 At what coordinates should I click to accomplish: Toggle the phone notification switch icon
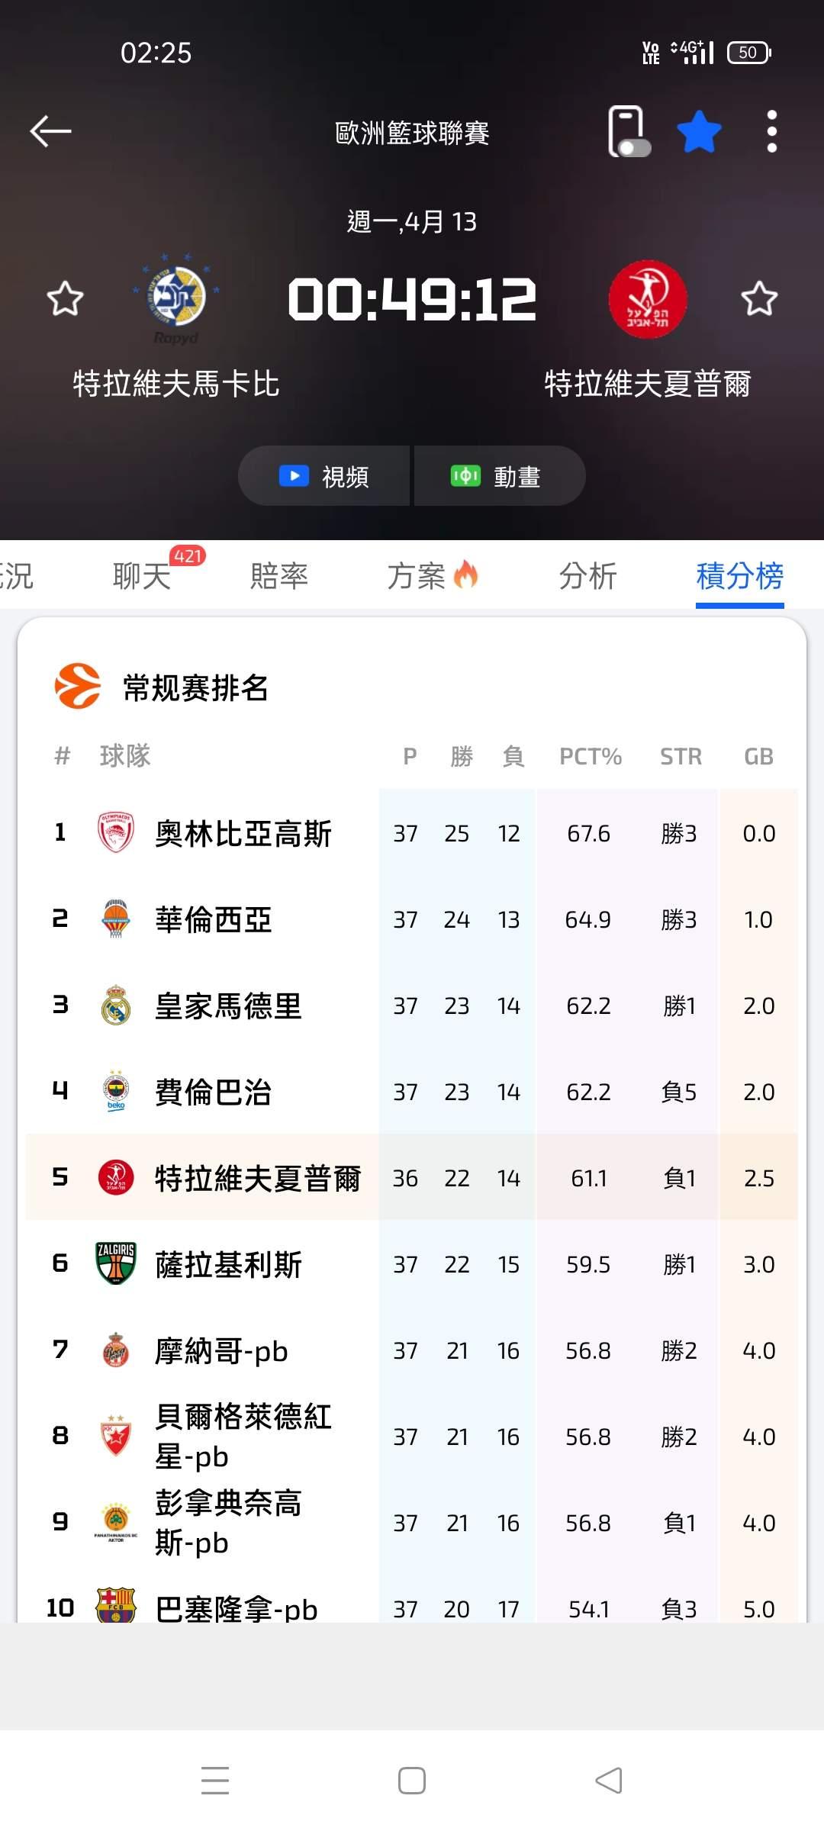629,132
